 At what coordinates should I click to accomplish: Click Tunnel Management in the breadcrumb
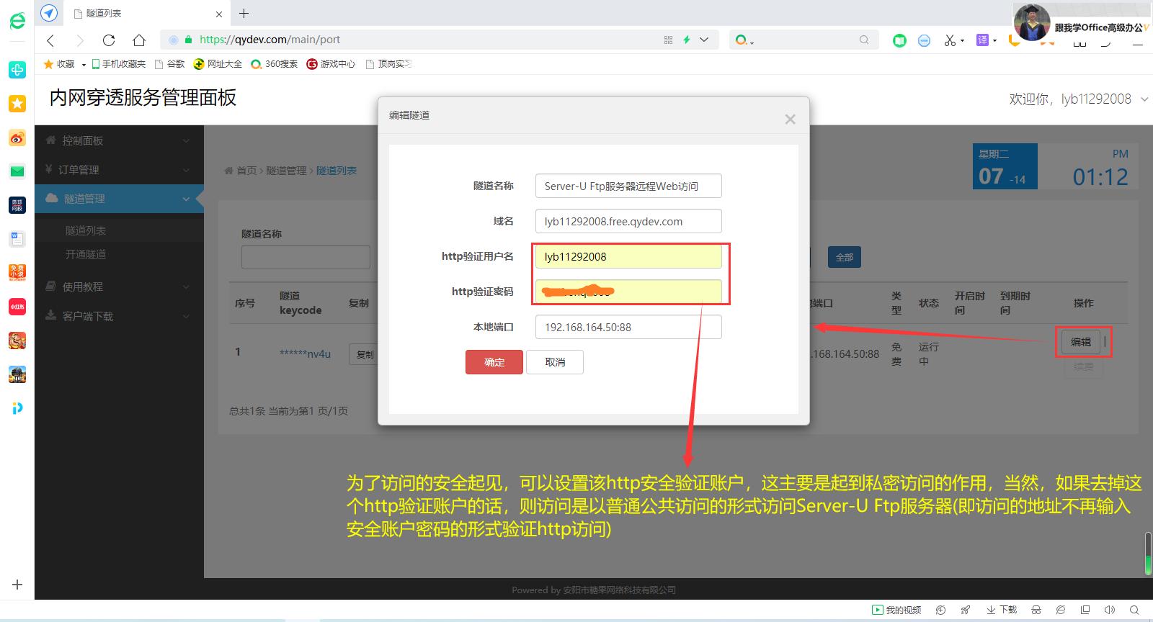(x=286, y=171)
